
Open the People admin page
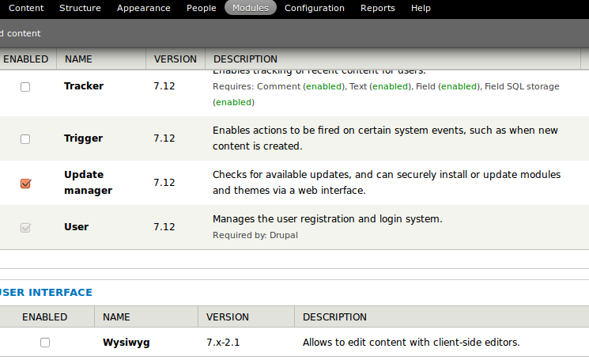201,8
